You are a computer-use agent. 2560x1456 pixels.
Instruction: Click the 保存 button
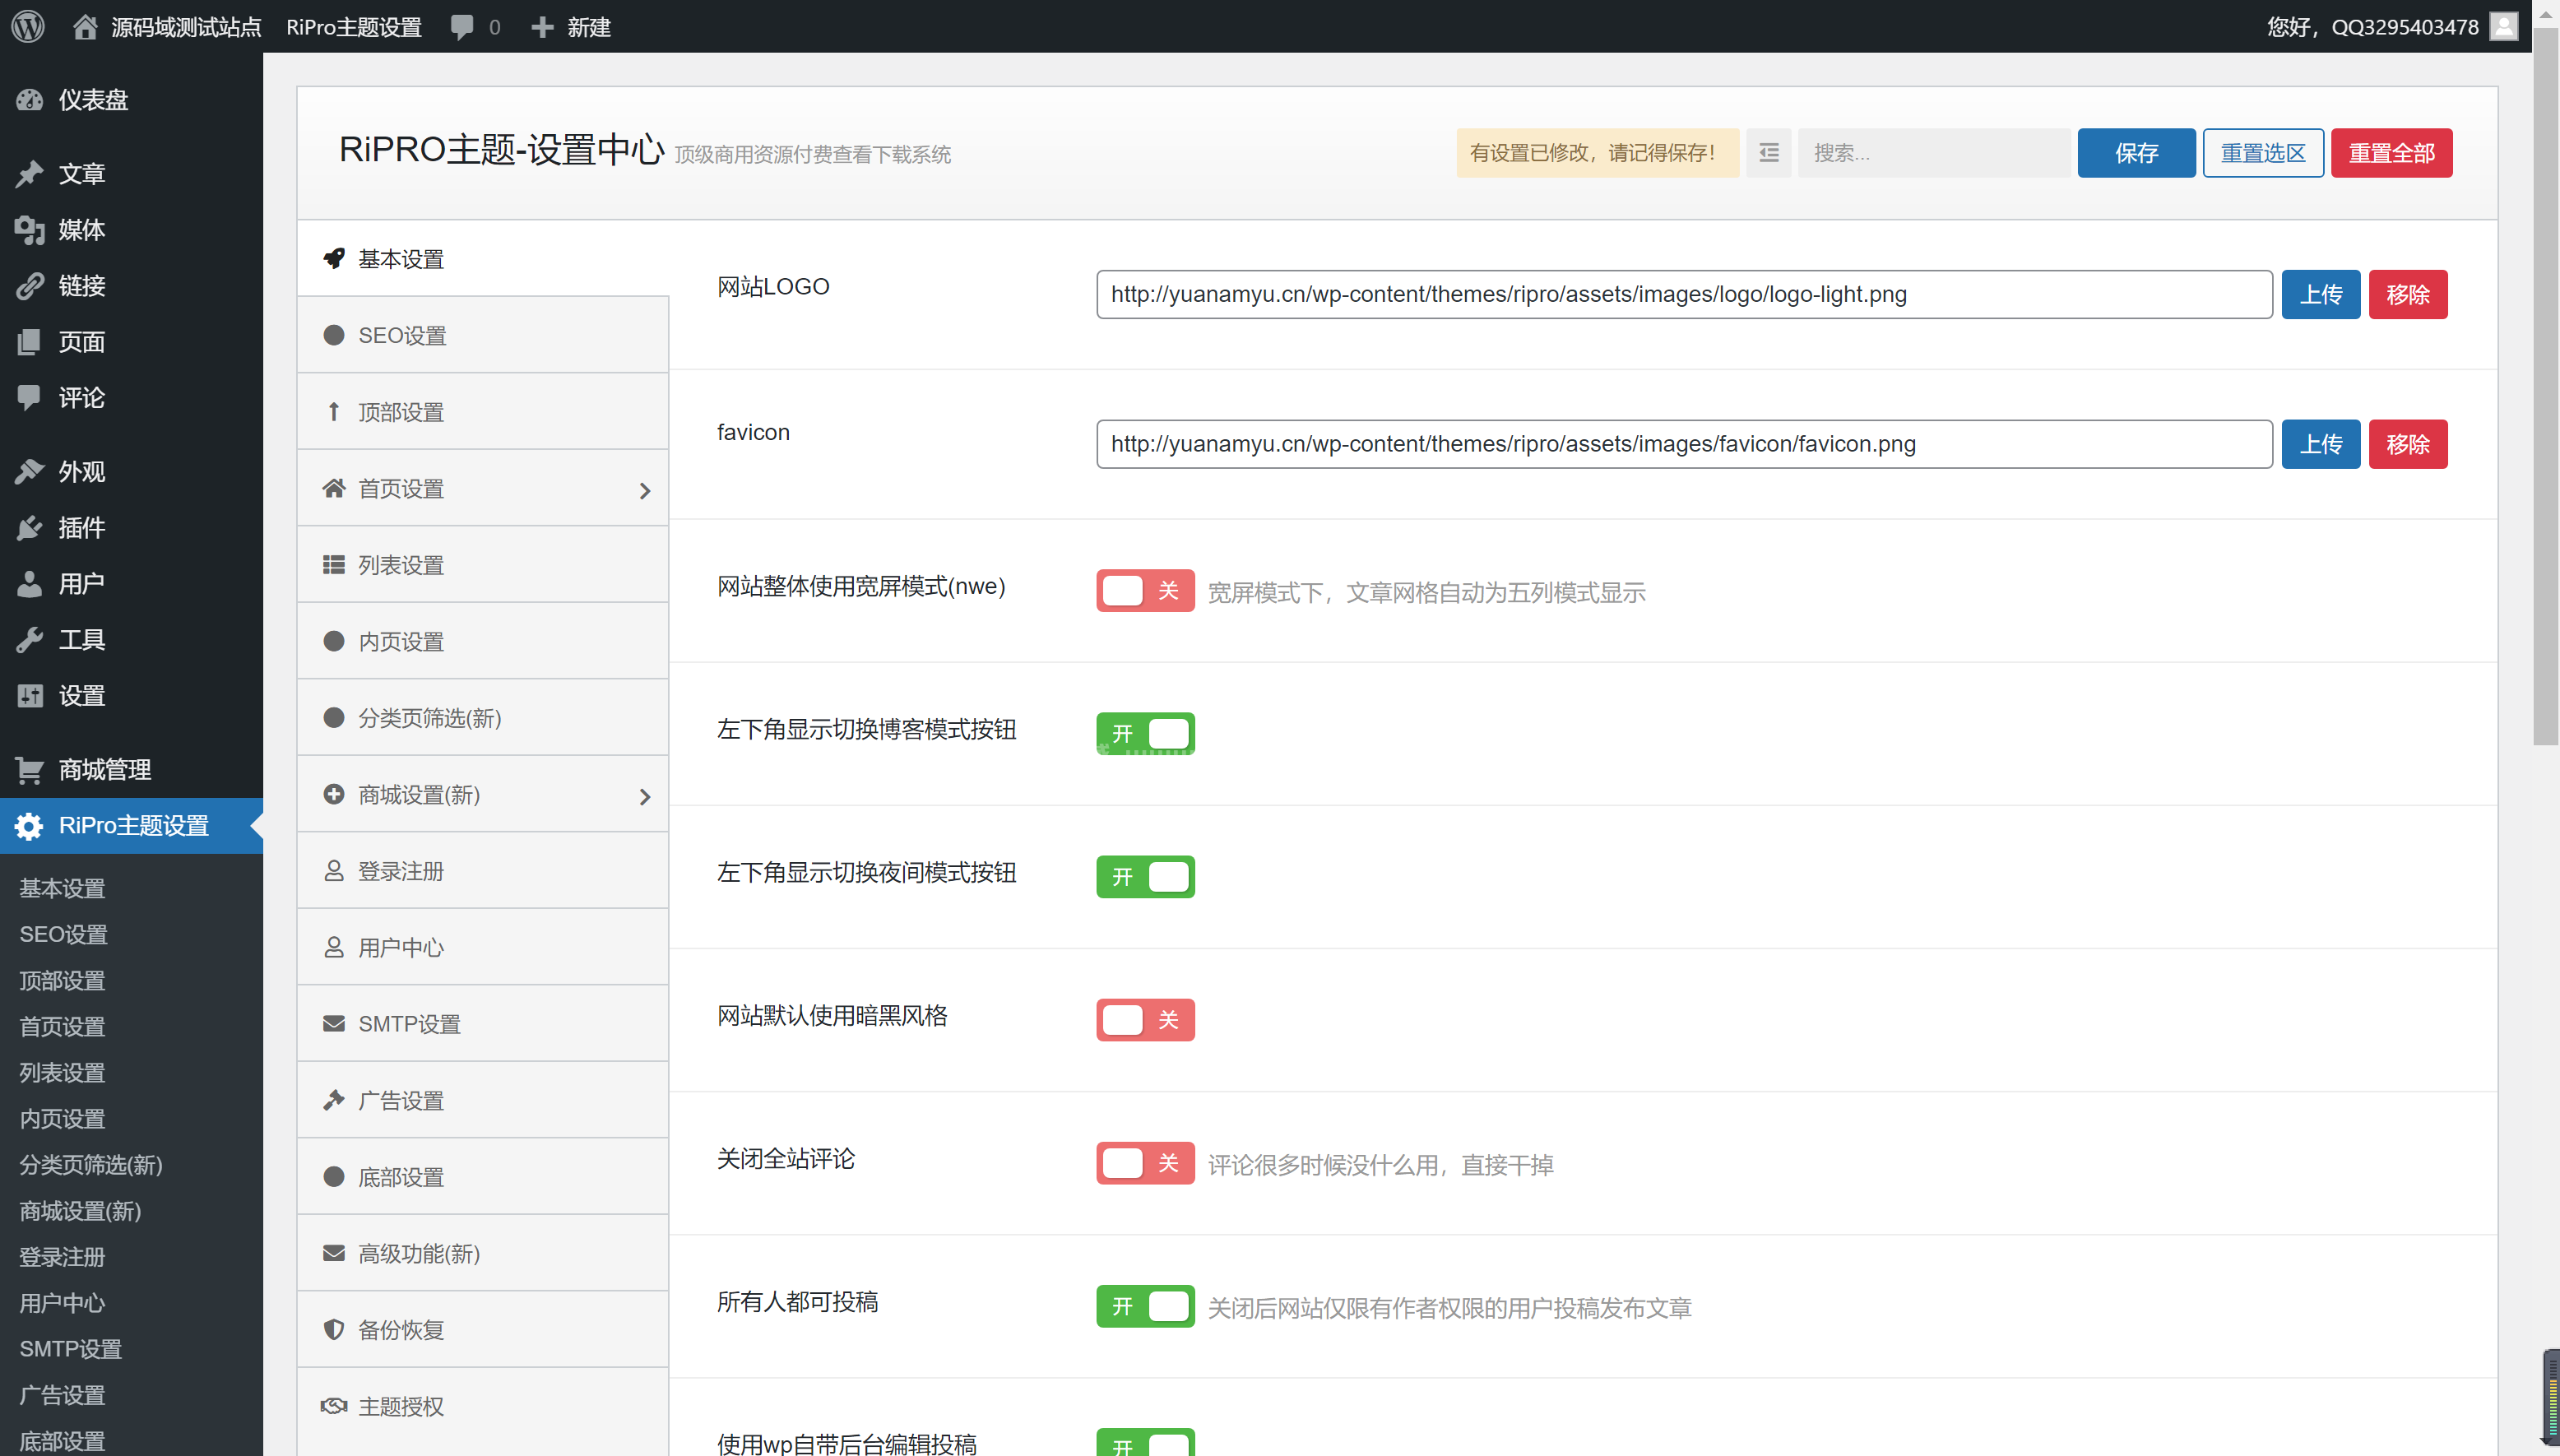(x=2136, y=152)
